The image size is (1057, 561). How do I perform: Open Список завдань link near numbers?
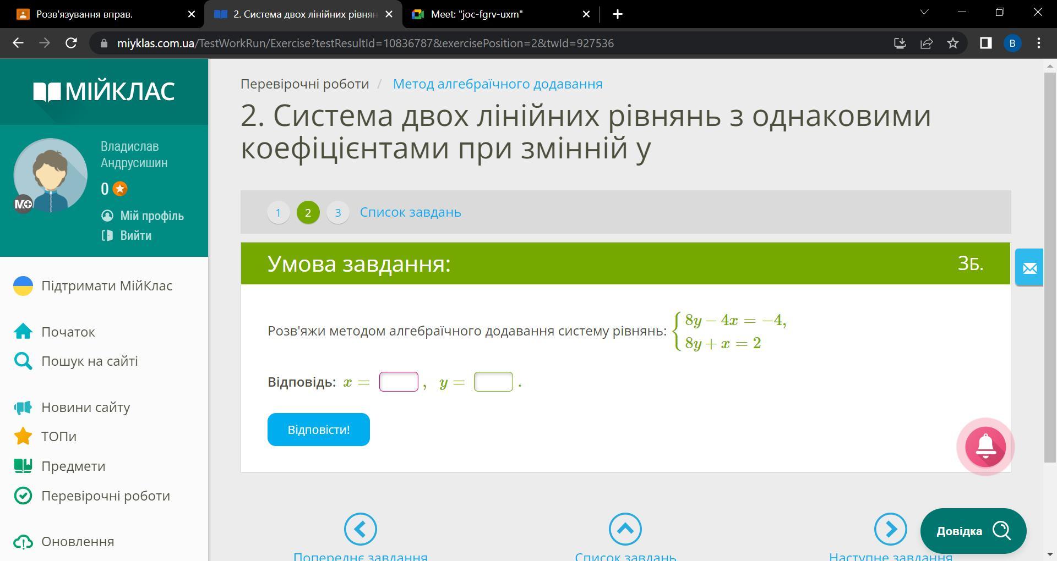411,212
